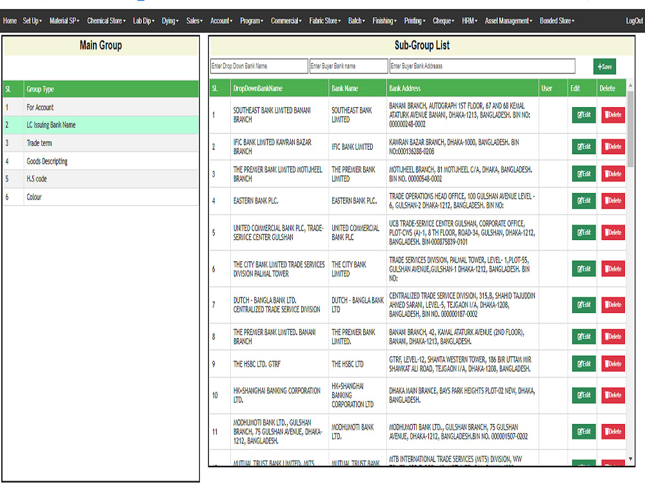Expand the Commercial menu
645x484 pixels.
[x=286, y=21]
